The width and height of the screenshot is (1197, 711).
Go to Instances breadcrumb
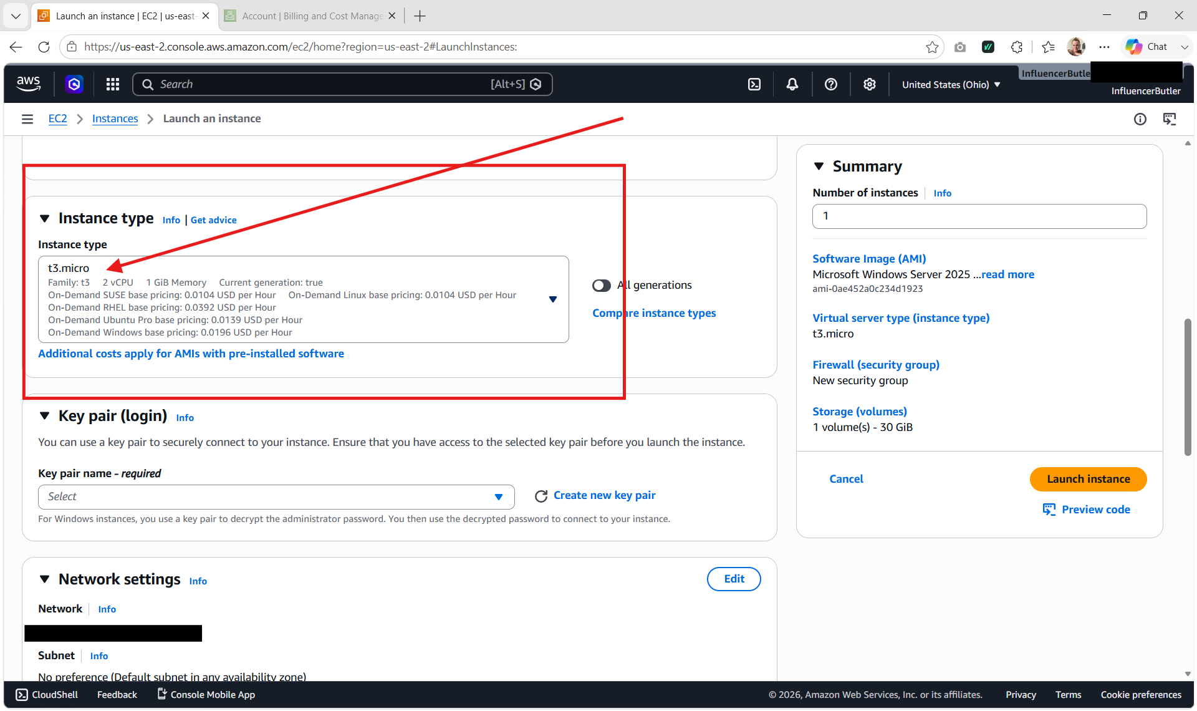pos(115,119)
